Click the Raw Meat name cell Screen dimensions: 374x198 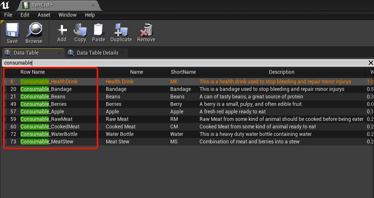coord(117,119)
